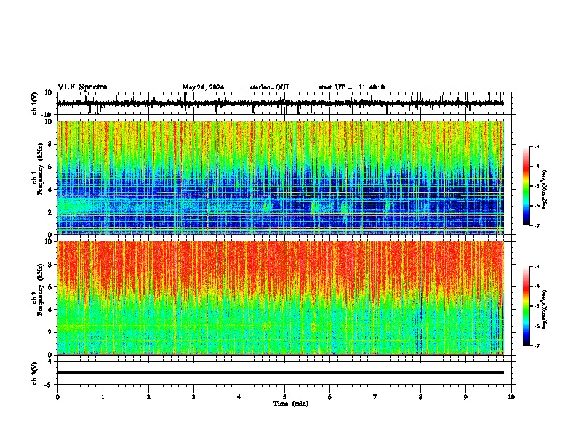Click the "start UT = 11:40:0" text
This screenshot has height=445, width=576.
[x=351, y=87]
